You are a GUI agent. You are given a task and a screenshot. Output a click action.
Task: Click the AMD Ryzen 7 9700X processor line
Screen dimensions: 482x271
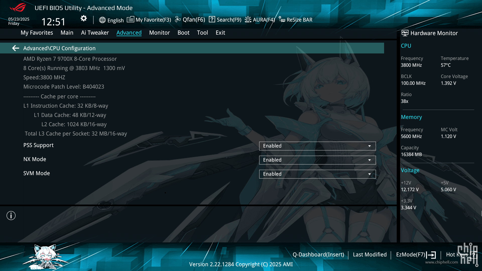click(x=70, y=59)
